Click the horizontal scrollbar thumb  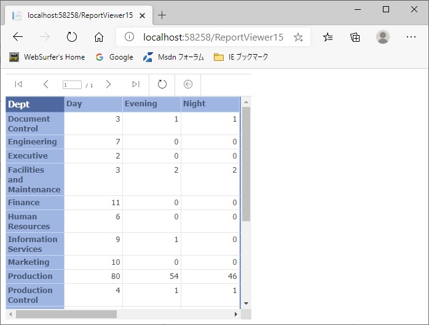pyautogui.click(x=66, y=315)
